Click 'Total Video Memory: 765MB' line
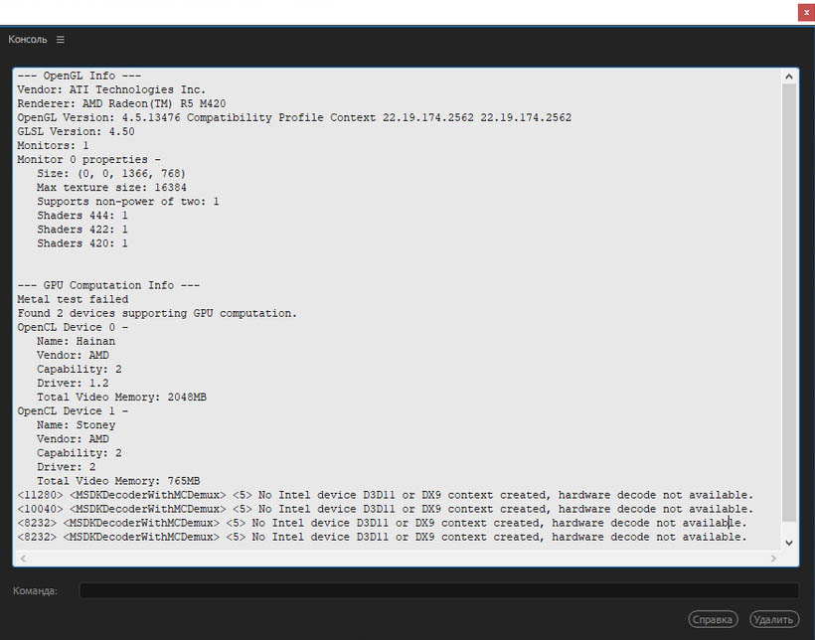 coord(118,481)
